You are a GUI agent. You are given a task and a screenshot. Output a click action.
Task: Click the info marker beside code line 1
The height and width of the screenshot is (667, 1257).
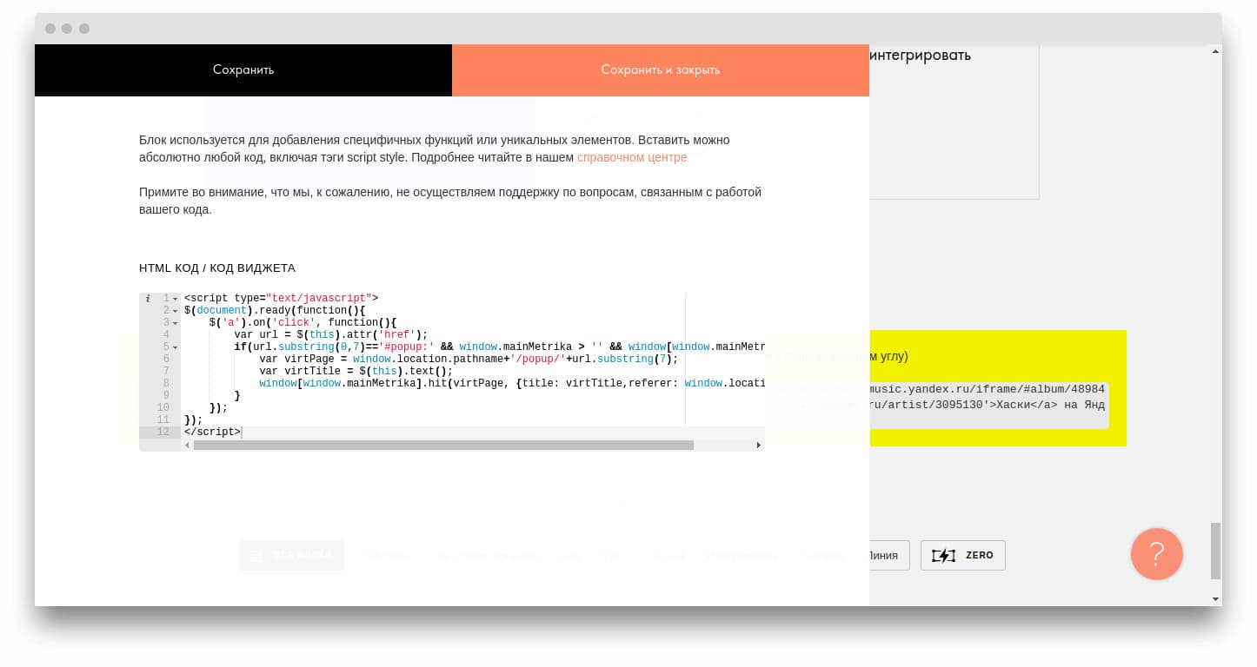coord(148,298)
